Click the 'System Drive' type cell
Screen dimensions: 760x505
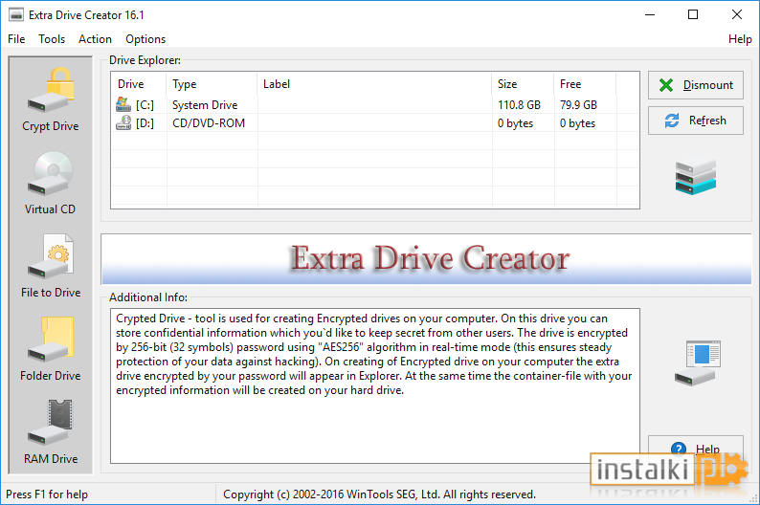coord(205,105)
